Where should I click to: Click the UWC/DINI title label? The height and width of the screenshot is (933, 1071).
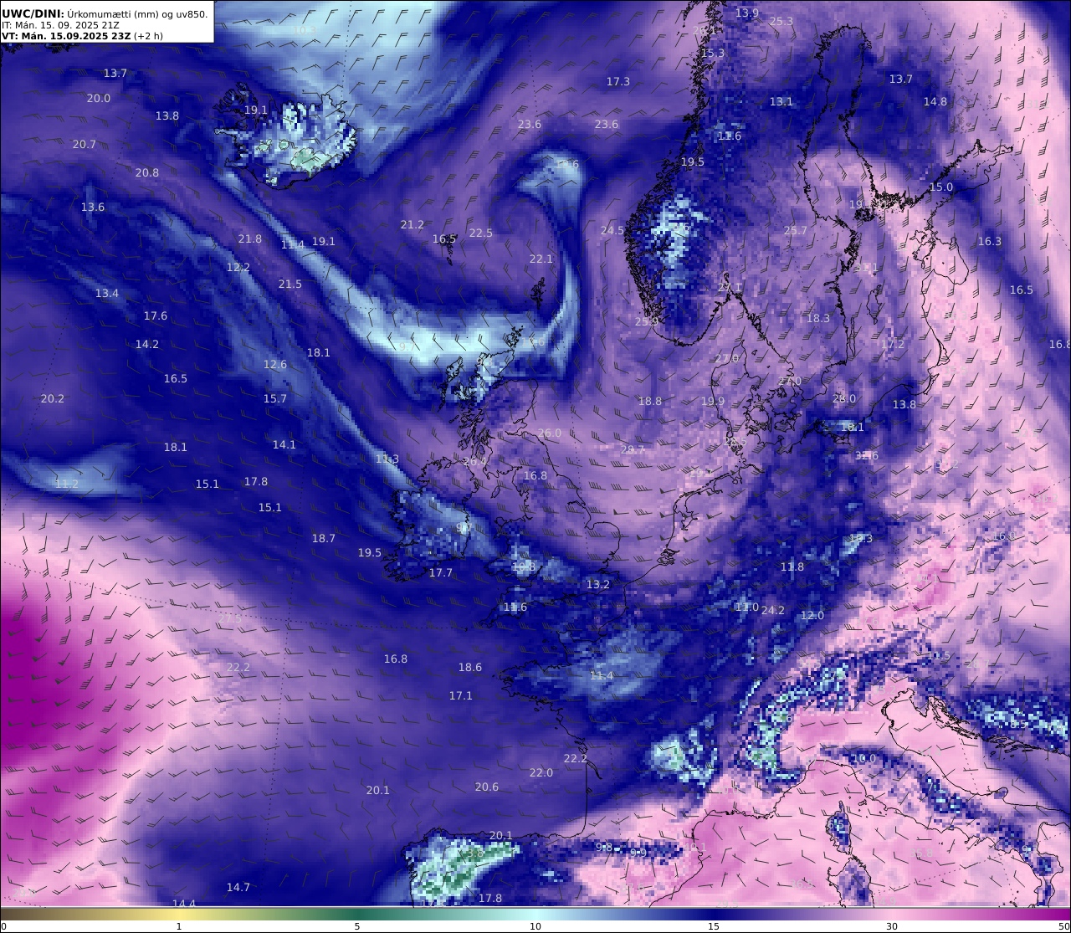point(33,13)
